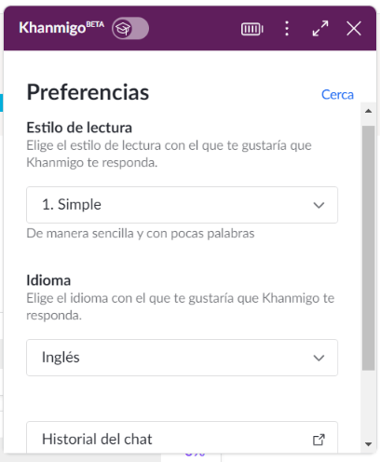Click the scrollbar up arrow
380x462 pixels.
point(369,111)
